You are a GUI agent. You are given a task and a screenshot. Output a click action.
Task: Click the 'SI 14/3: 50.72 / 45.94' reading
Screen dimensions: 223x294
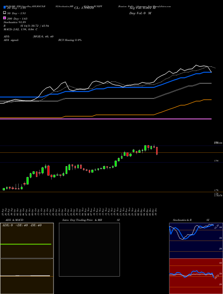click(34, 26)
